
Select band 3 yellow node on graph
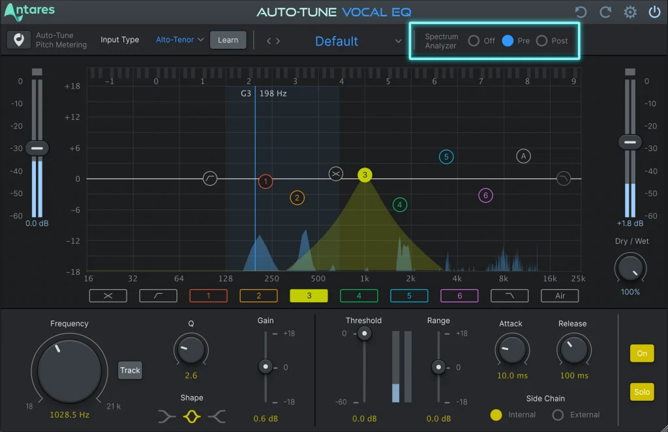coord(365,175)
